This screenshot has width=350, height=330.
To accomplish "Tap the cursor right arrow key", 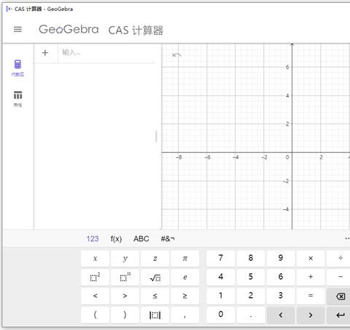I will click(x=311, y=315).
